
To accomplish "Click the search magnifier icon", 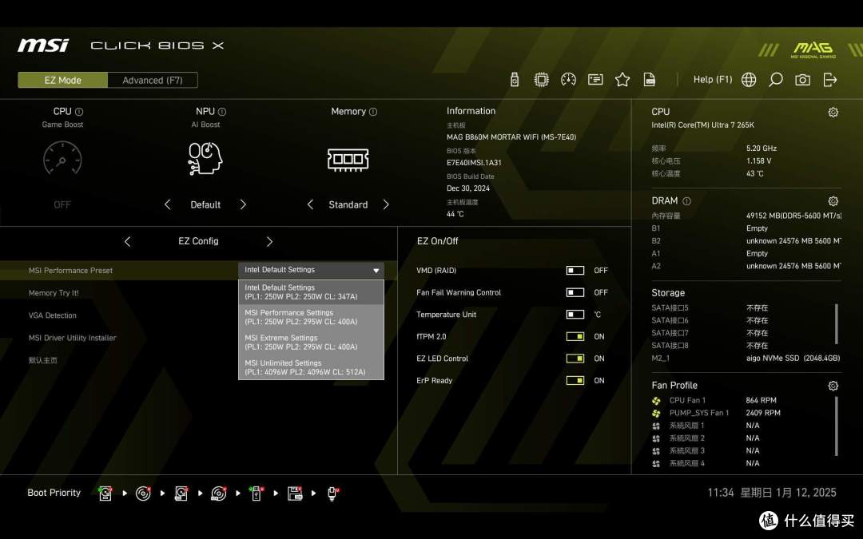I will pyautogui.click(x=775, y=80).
